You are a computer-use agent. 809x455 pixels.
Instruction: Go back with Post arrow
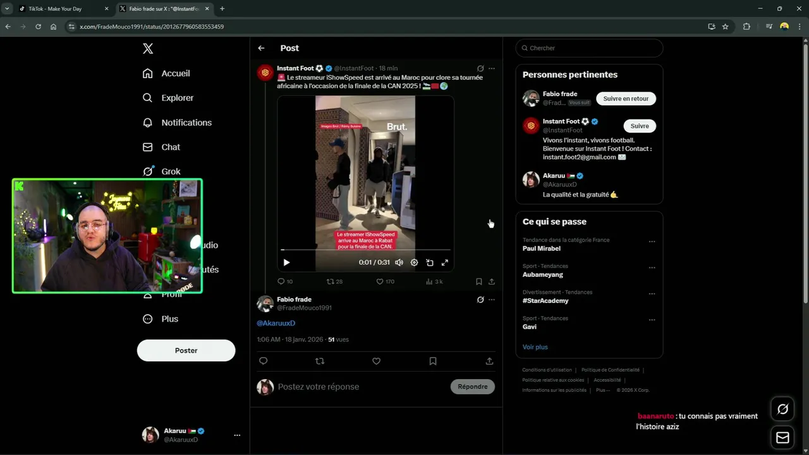(x=261, y=48)
